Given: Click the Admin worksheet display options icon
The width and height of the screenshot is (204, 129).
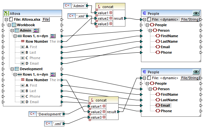Looking at the screenshot, I should click(36, 30).
